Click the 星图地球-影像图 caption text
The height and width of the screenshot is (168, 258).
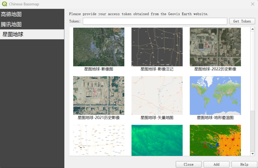(x=99, y=69)
